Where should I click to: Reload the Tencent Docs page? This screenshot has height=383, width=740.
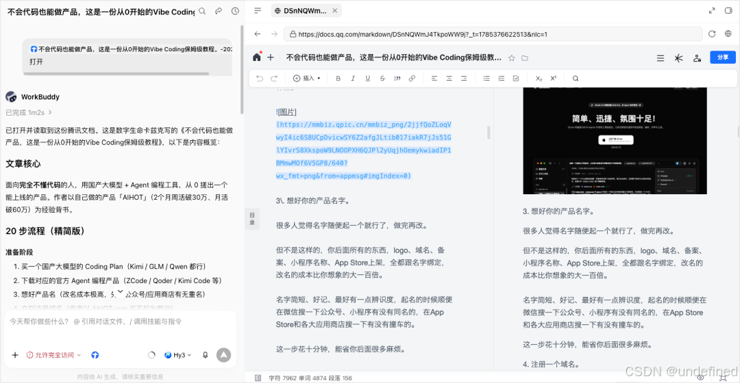click(x=712, y=34)
